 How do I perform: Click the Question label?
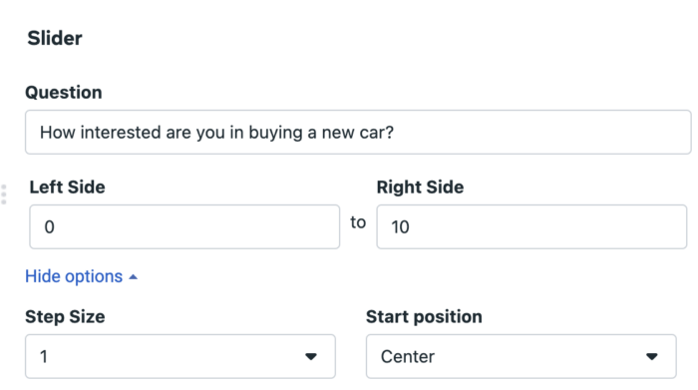64,93
